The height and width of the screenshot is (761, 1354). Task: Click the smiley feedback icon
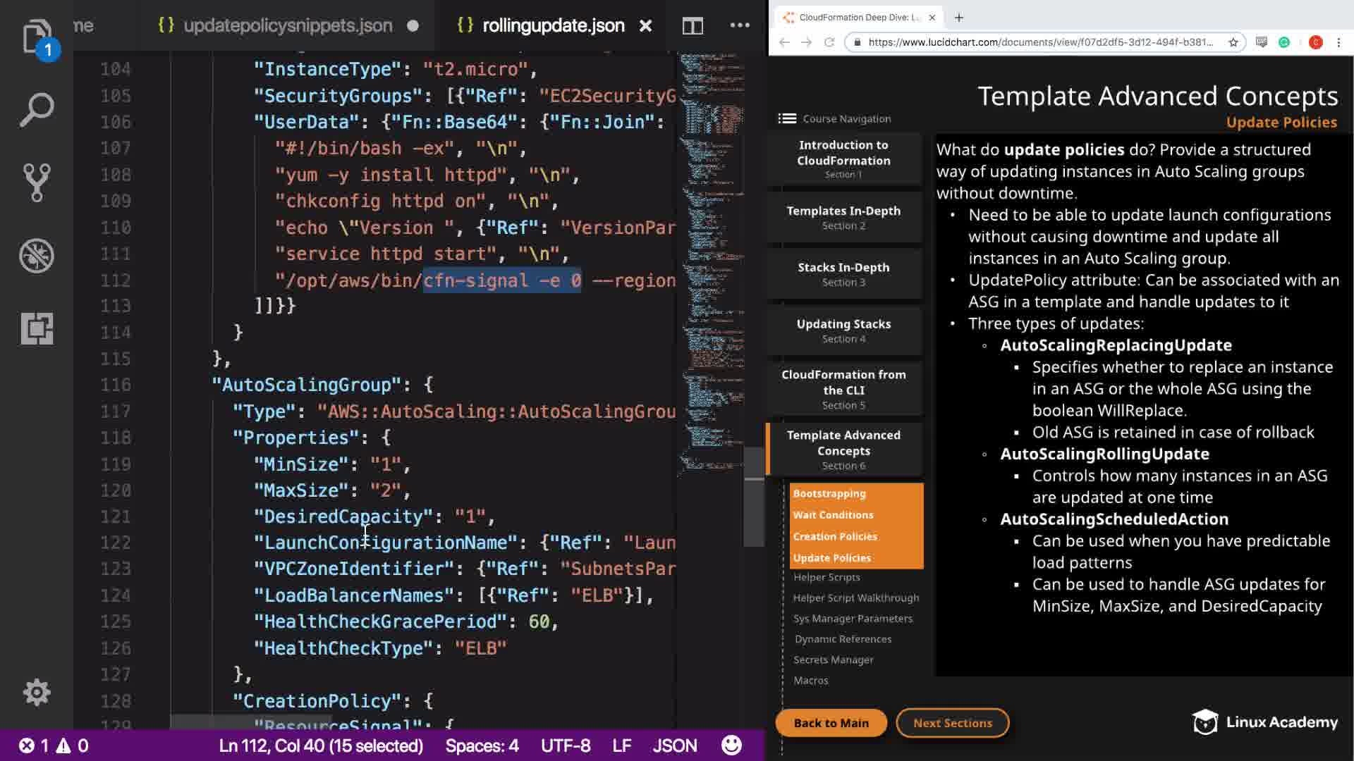click(731, 745)
